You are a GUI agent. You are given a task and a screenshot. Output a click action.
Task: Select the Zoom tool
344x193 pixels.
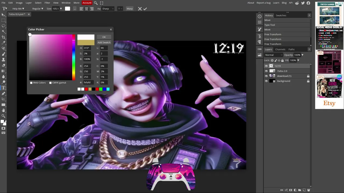[x=3, y=116]
